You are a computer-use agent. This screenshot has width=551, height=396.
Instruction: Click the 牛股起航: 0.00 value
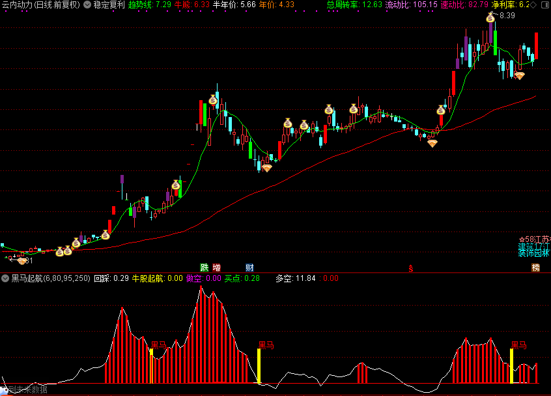pos(158,278)
